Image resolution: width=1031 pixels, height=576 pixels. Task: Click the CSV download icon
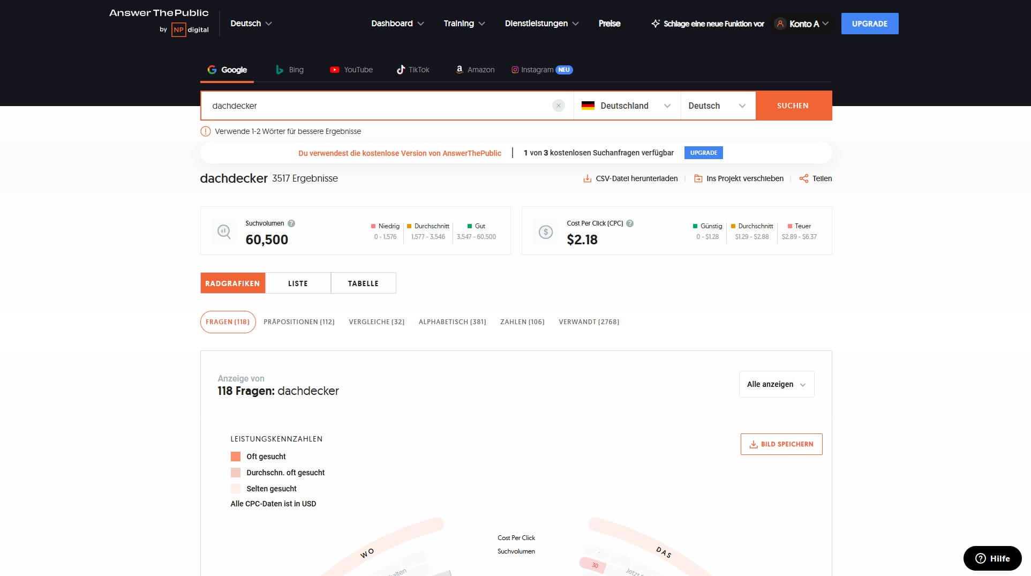pyautogui.click(x=587, y=178)
